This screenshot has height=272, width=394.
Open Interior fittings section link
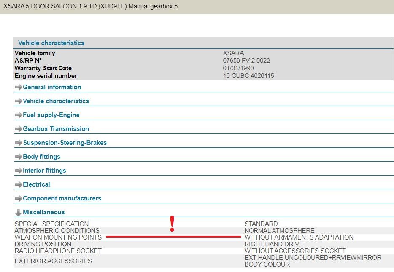44,171
